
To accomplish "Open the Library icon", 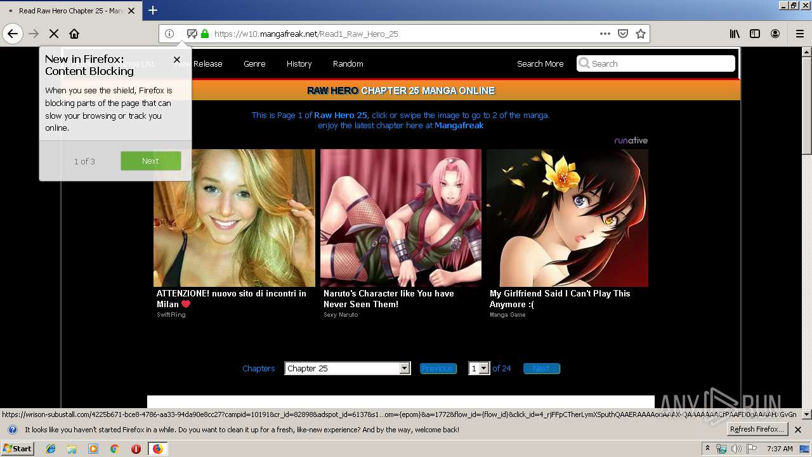I will 735,34.
